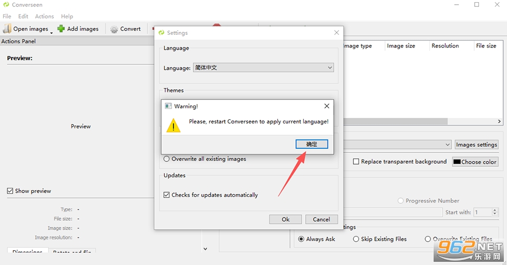Image resolution: width=507 pixels, height=265 pixels.
Task: Click the file list horizontal scrollbar
Action: (396, 121)
